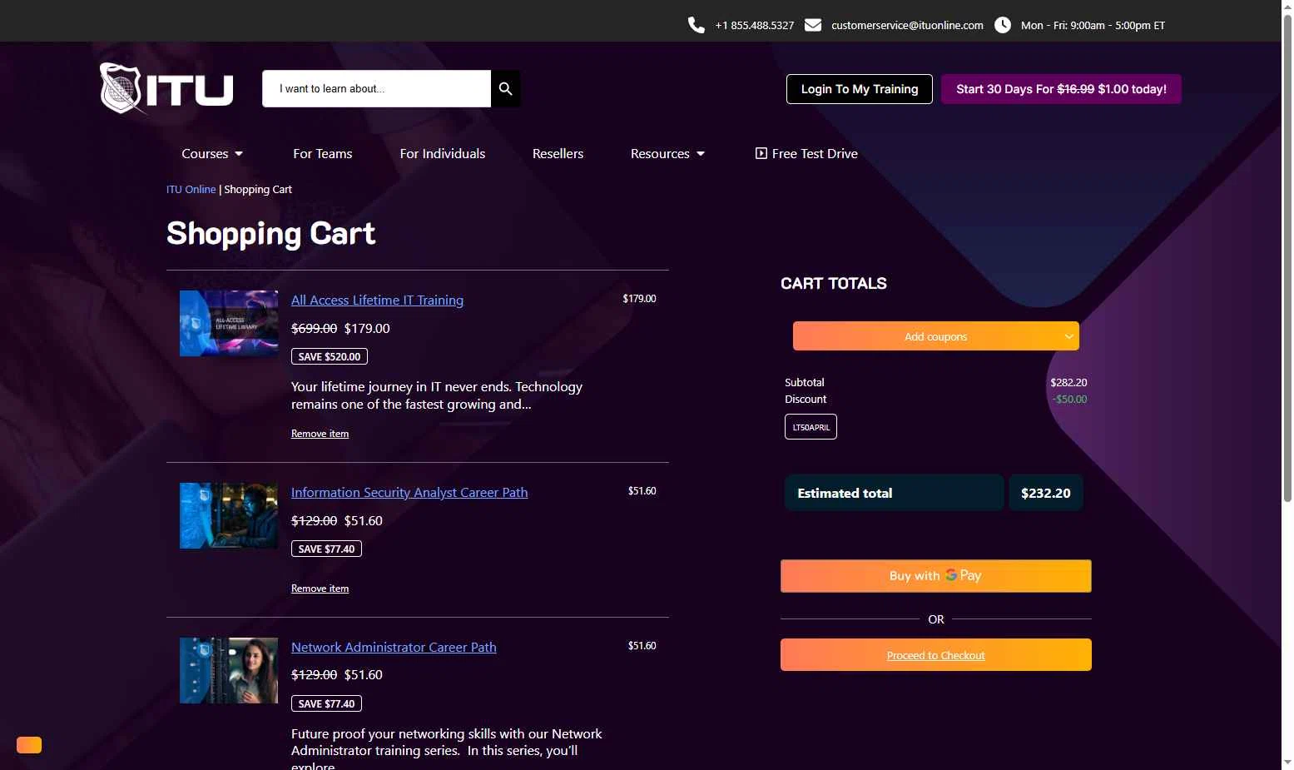Click the struck-through $699.00 price
Image resolution: width=1294 pixels, height=770 pixels.
pos(314,328)
